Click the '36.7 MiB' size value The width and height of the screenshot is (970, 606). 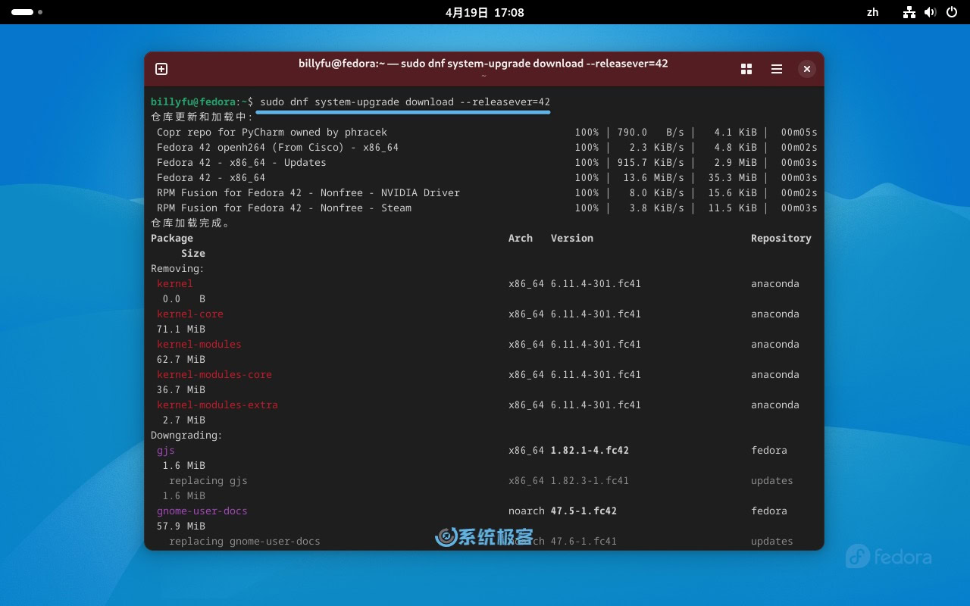181,389
